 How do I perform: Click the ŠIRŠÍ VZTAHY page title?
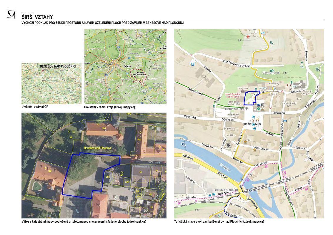[37, 17]
